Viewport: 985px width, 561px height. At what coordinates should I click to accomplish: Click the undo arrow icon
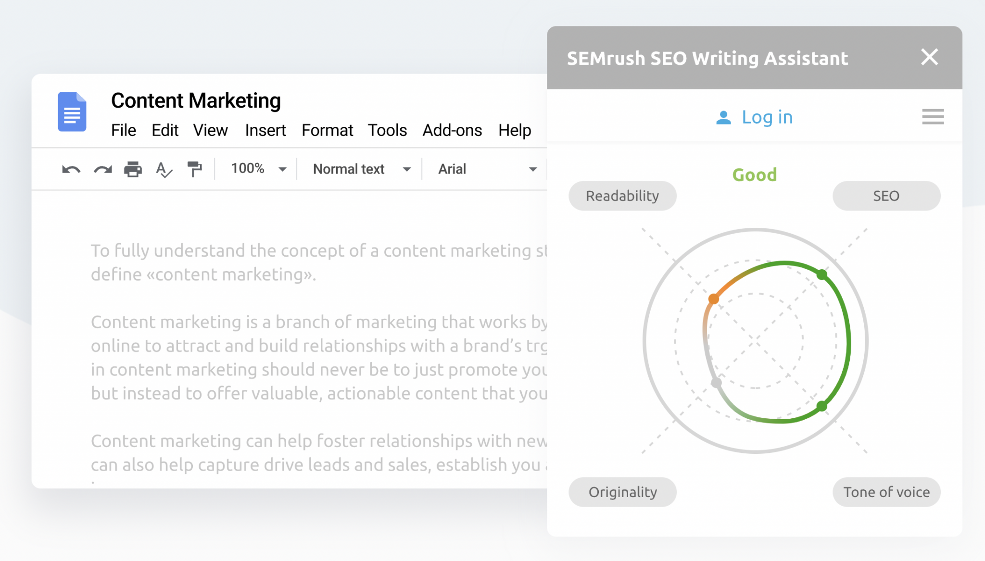71,170
